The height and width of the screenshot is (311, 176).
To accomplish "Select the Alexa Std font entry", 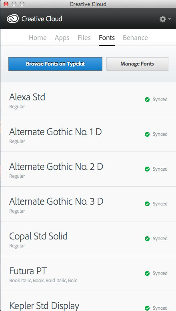I will click(x=88, y=100).
